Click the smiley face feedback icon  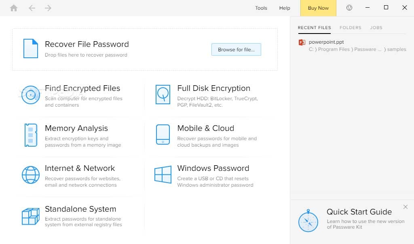tap(349, 8)
